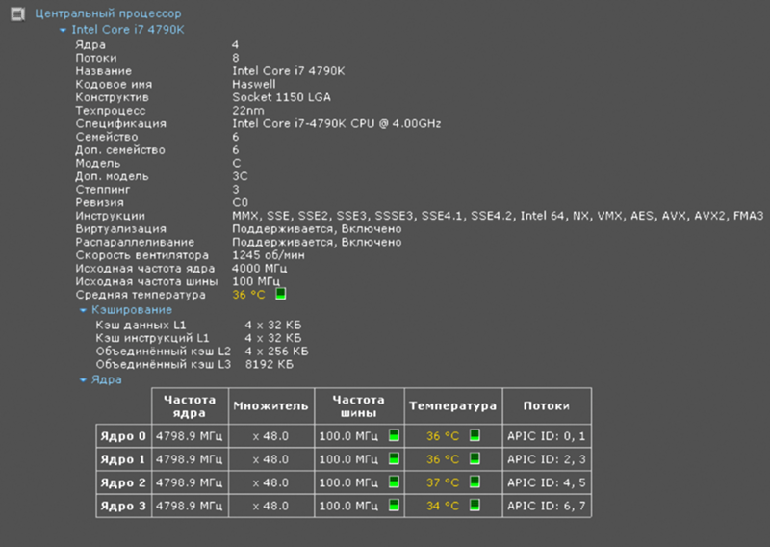Click the 22nm process value
Image resolution: width=770 pixels, height=547 pixels.
(248, 111)
